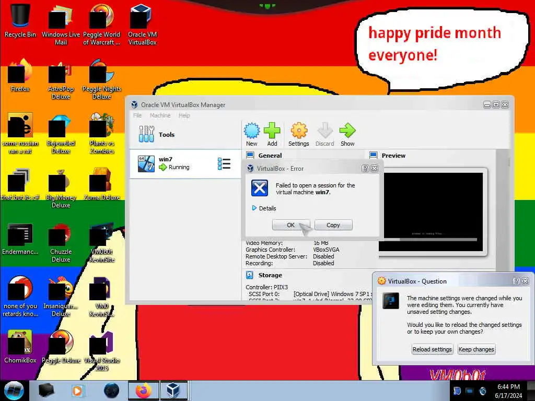The image size is (535, 401).
Task: Click help button of Question dialog
Action: pyautogui.click(x=516, y=281)
